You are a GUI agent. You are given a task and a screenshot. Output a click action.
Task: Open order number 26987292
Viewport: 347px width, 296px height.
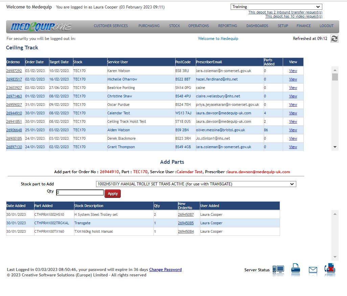[14, 71]
